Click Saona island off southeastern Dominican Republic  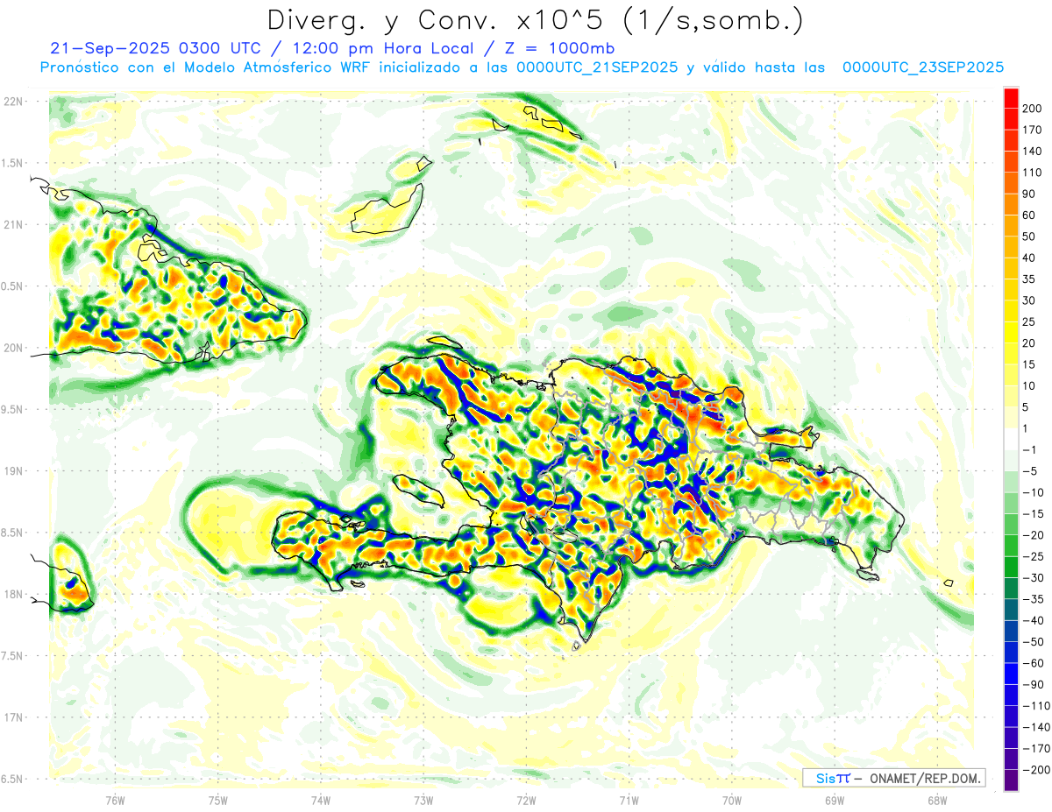coord(868,575)
